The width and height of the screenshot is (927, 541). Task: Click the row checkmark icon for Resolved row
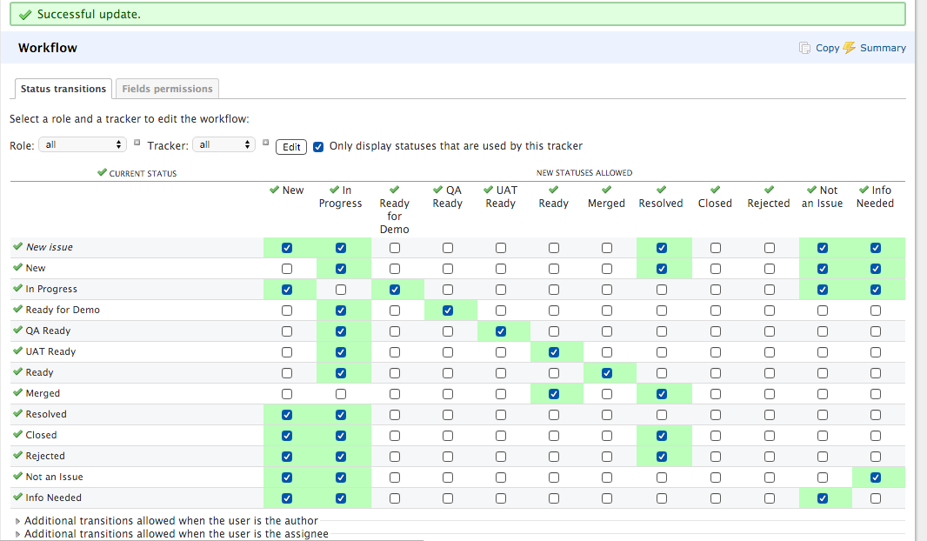click(x=17, y=413)
